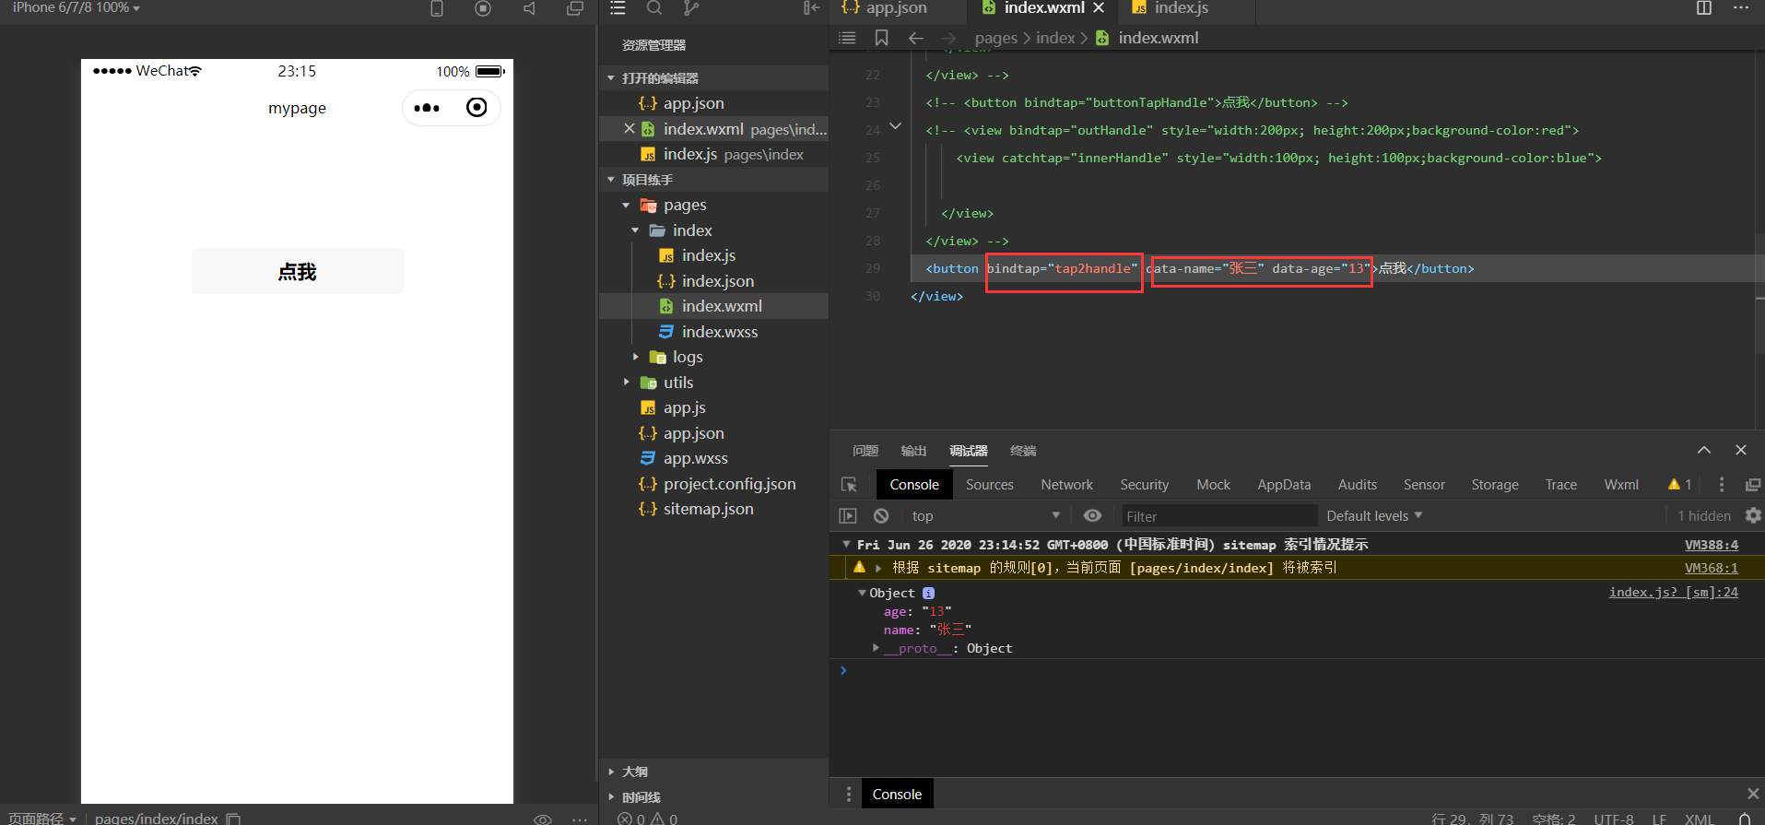Image resolution: width=1765 pixels, height=825 pixels.
Task: Open the Wxml devtools tab
Action: pyautogui.click(x=1620, y=485)
